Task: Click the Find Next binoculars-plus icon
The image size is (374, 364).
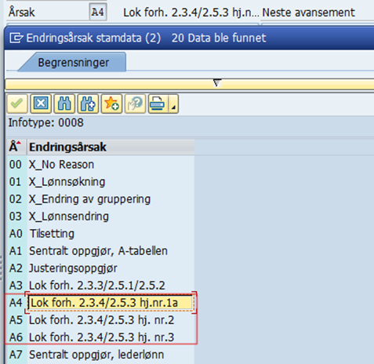Action: [88, 104]
